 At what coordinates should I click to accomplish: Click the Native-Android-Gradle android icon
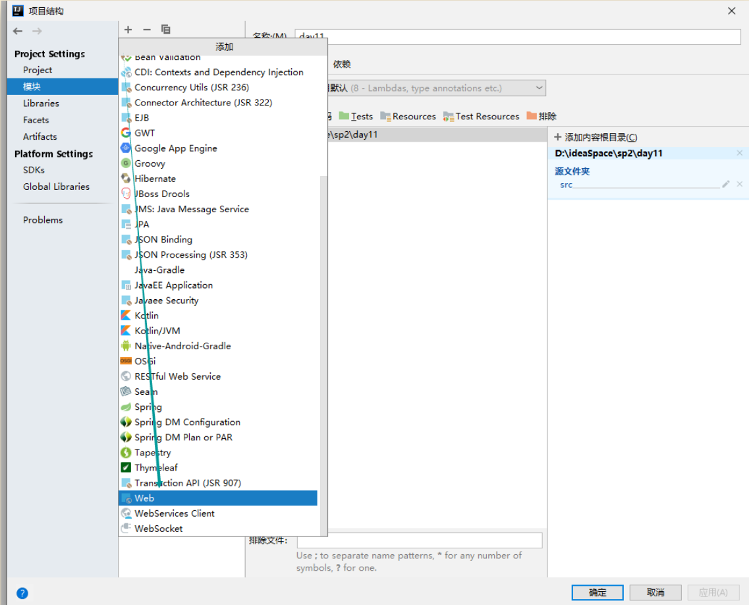(x=126, y=346)
